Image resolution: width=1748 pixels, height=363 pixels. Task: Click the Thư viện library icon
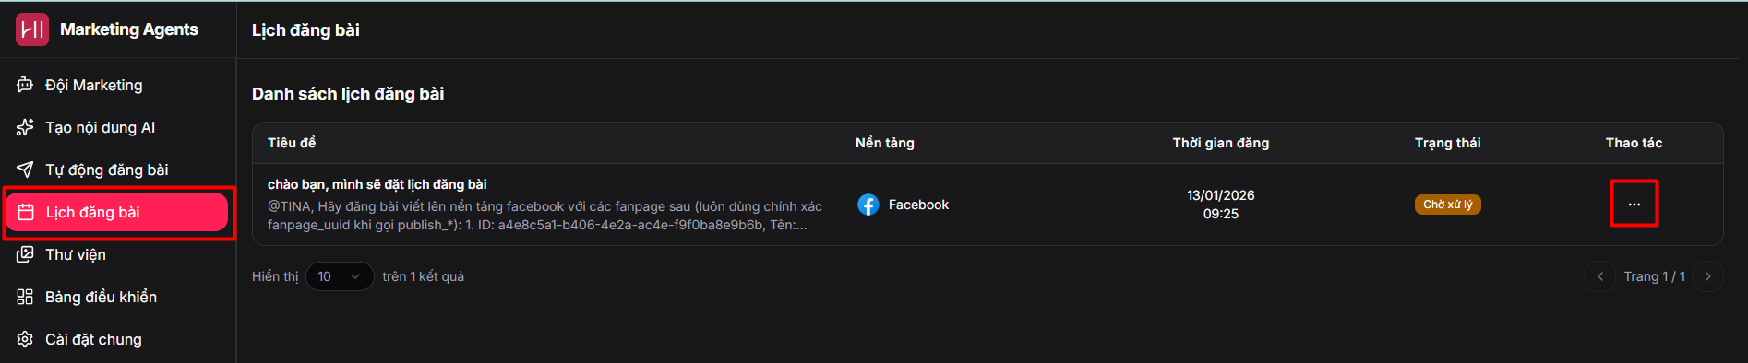[x=25, y=254]
